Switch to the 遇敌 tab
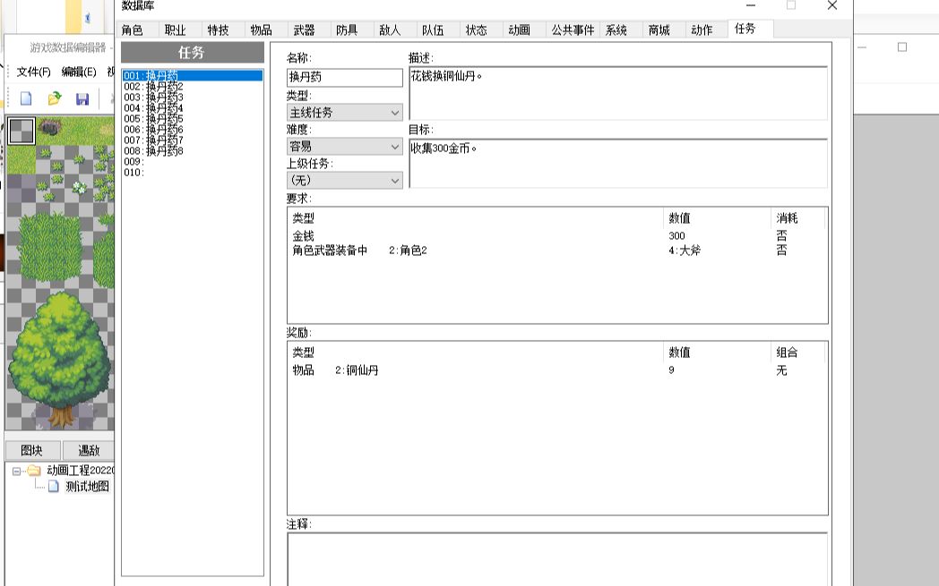The width and height of the screenshot is (939, 586). pyautogui.click(x=89, y=450)
